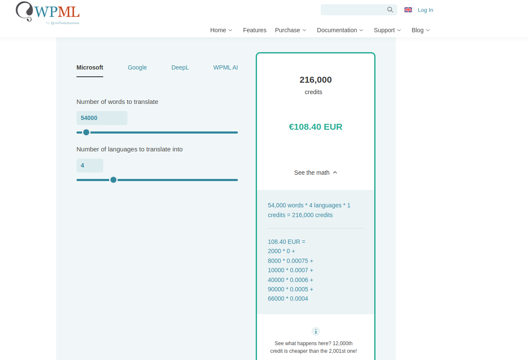Open the Support menu
The height and width of the screenshot is (360, 528).
[x=384, y=30]
